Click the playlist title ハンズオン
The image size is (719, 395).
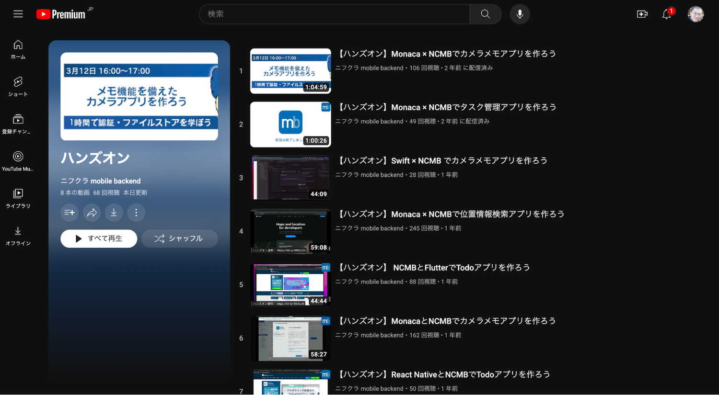coord(95,158)
